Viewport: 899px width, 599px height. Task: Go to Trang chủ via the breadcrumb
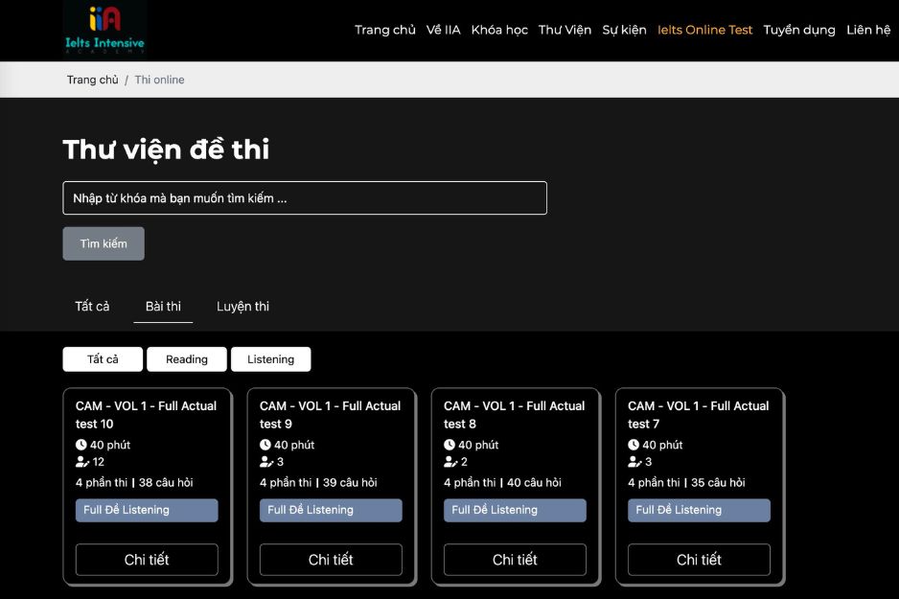point(92,80)
